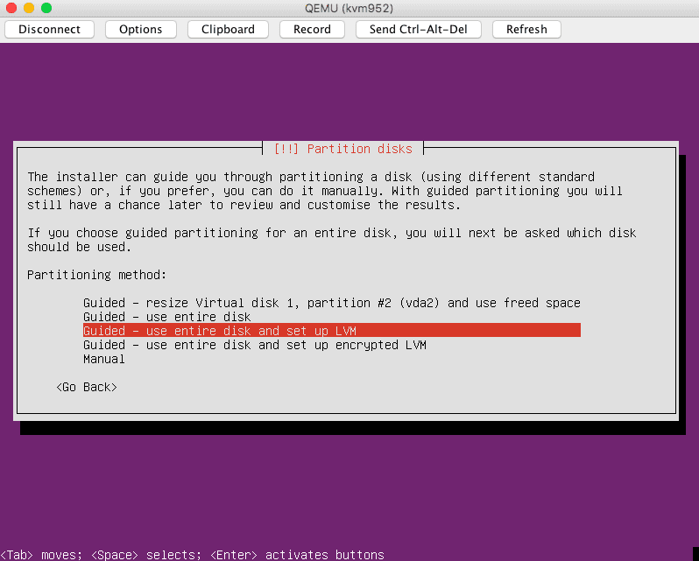Choose Manual partitioning method
This screenshot has height=561, width=699.
pyautogui.click(x=104, y=359)
